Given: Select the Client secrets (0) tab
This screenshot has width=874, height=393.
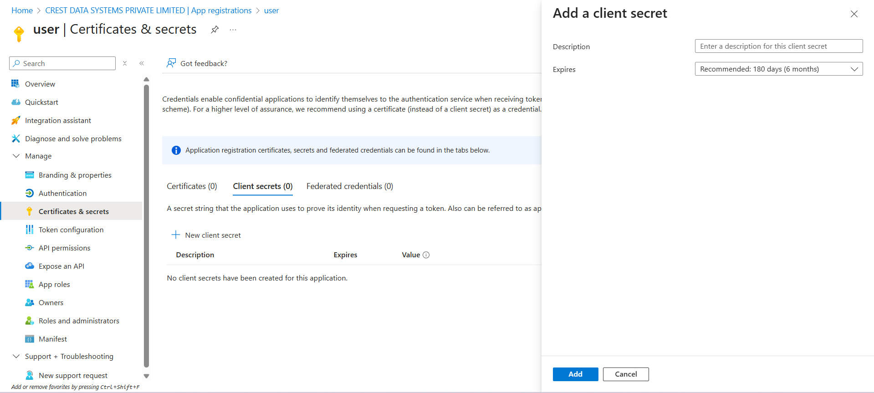Looking at the screenshot, I should click(x=263, y=186).
